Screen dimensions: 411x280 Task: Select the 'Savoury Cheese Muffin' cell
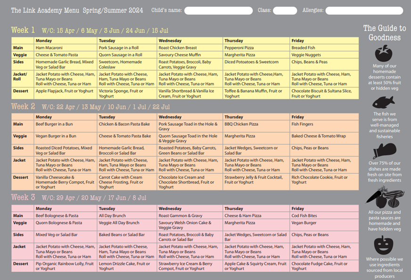[190, 55]
